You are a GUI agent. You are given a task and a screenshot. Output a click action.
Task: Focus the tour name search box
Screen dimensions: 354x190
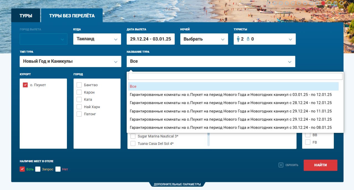235,76
